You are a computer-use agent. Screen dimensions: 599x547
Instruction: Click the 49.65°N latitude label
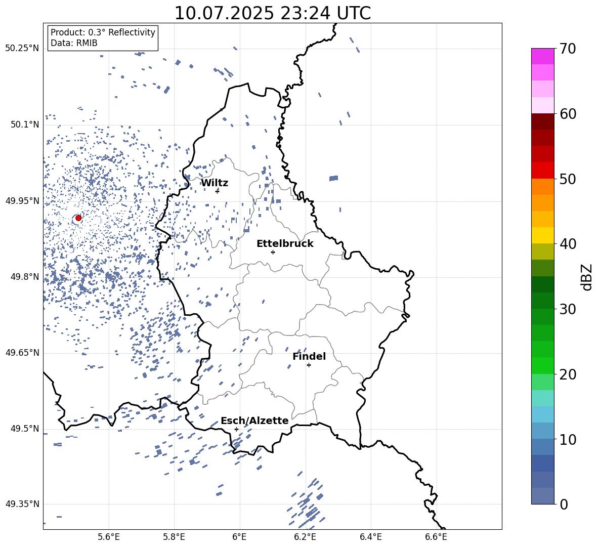tap(22, 352)
